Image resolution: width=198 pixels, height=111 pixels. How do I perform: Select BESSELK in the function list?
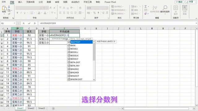pyautogui.click(x=80, y=55)
